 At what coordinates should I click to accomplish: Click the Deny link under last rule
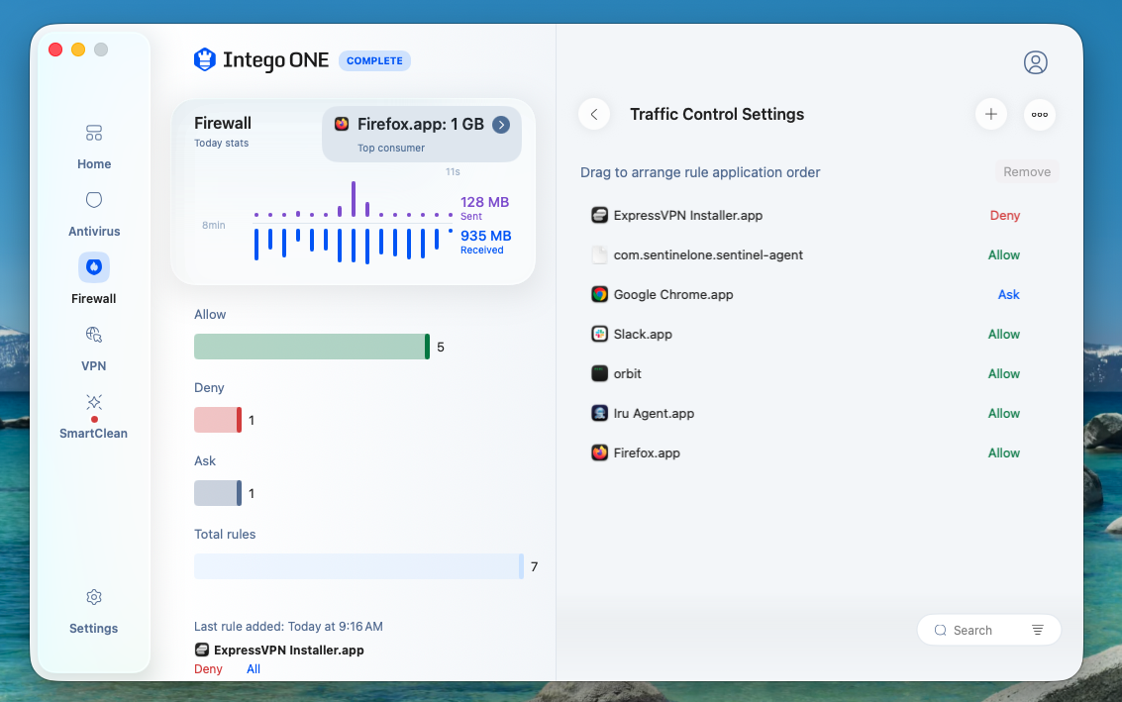coord(208,669)
